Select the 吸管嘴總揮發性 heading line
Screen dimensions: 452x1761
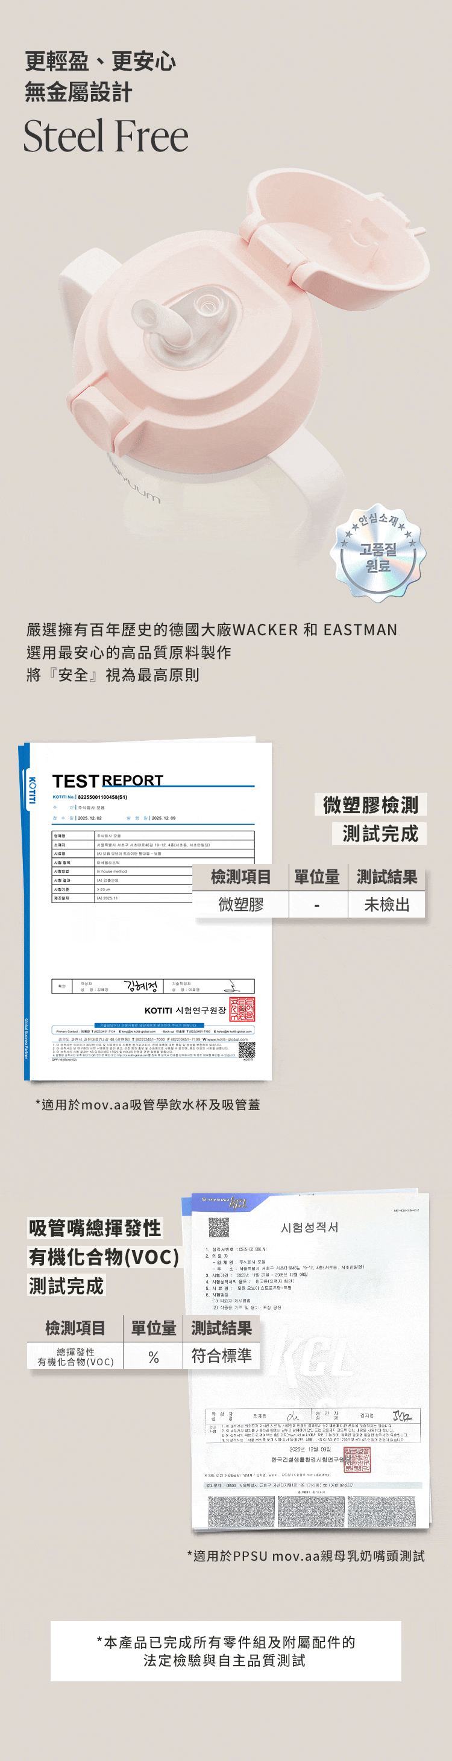(95, 1228)
